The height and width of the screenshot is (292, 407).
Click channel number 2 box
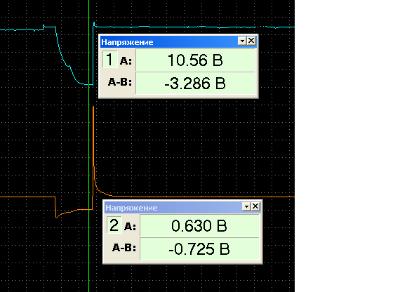114,225
